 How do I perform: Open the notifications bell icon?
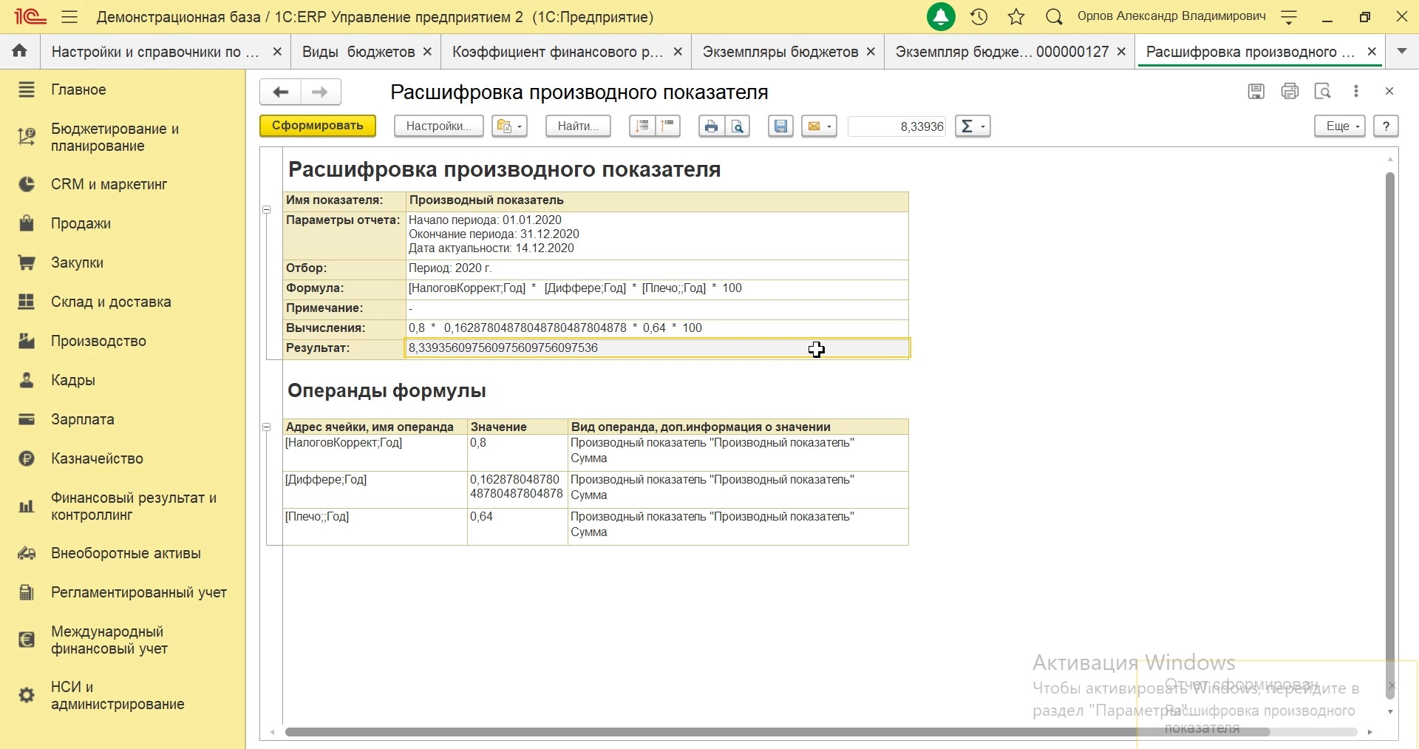[x=941, y=17]
